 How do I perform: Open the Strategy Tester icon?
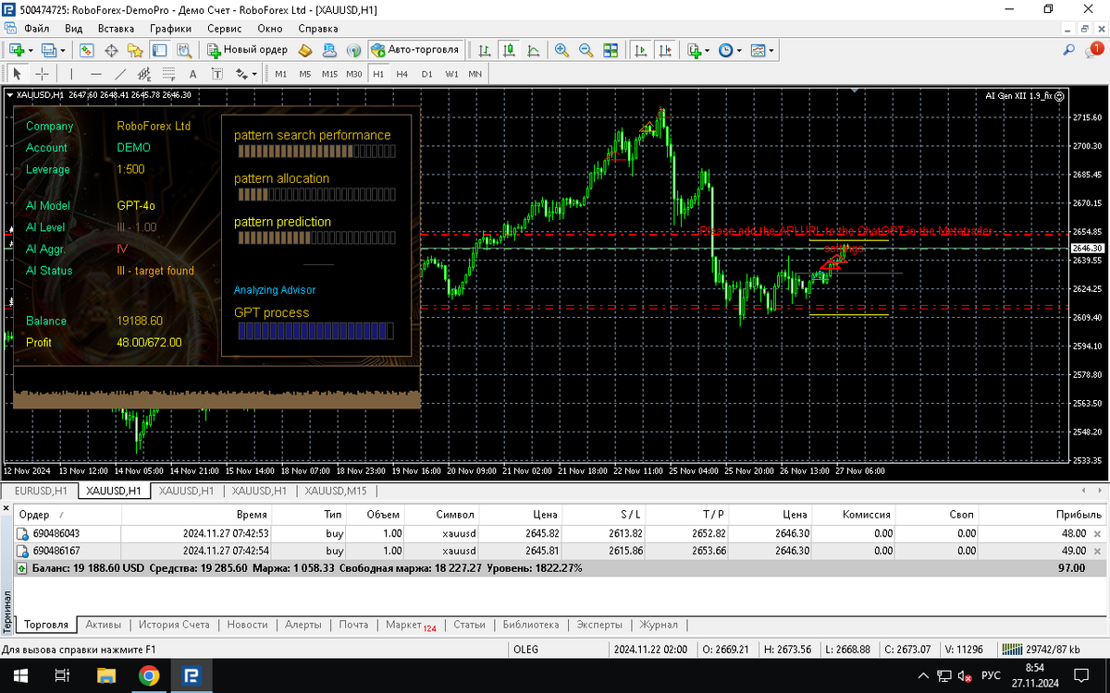[184, 50]
